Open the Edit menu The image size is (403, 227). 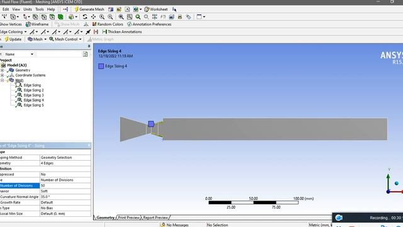click(x=6, y=9)
